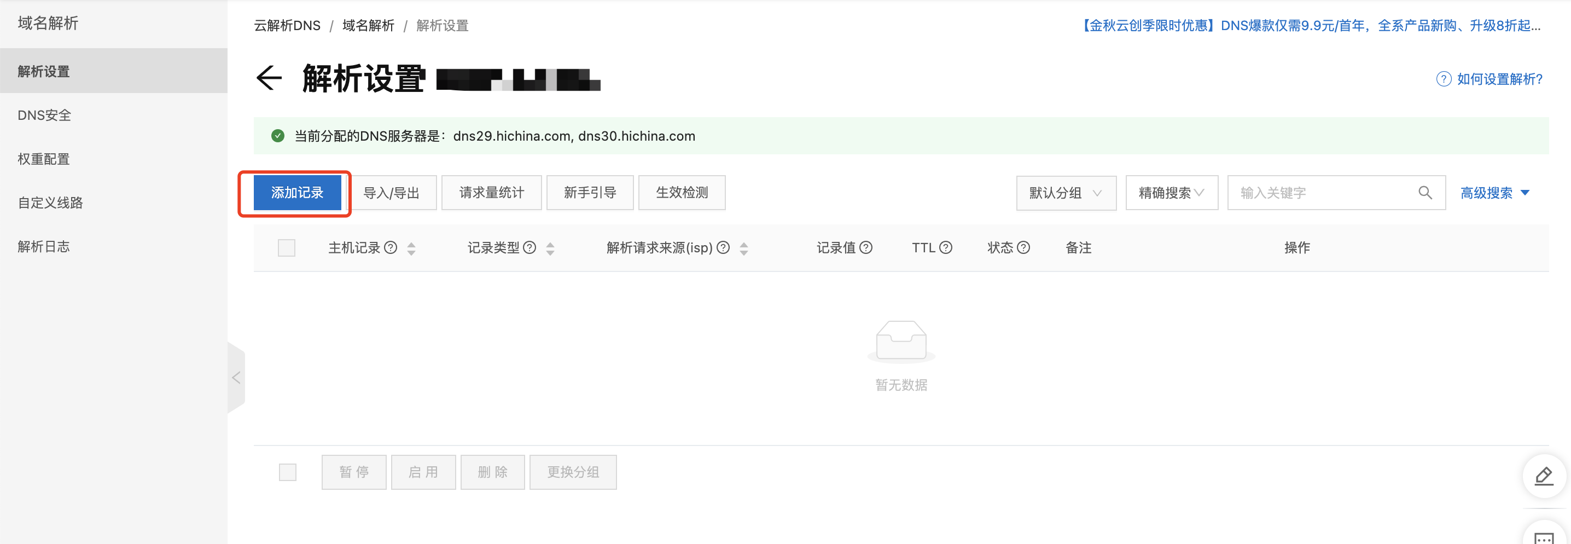The image size is (1571, 544).
Task: Sort by 主机记录 column arrows
Action: tap(411, 248)
